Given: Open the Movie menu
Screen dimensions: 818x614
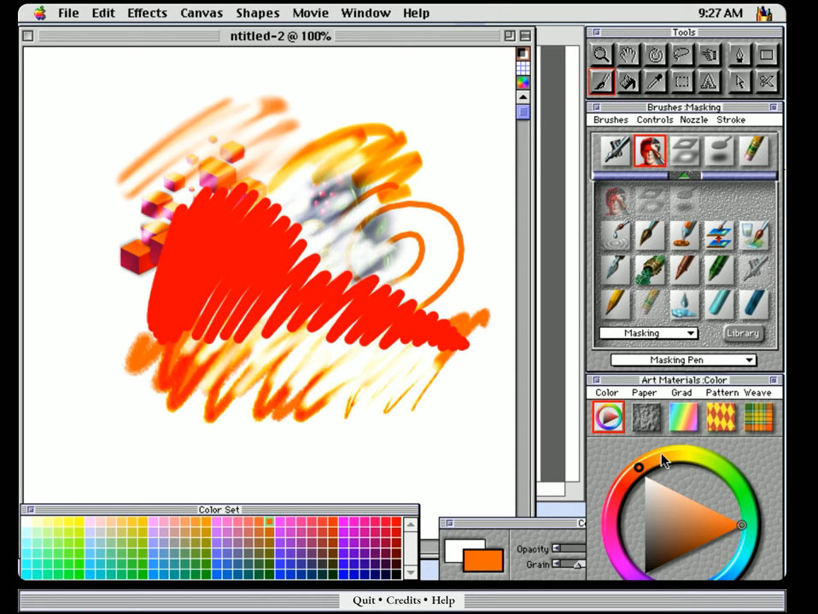Looking at the screenshot, I should tap(311, 13).
